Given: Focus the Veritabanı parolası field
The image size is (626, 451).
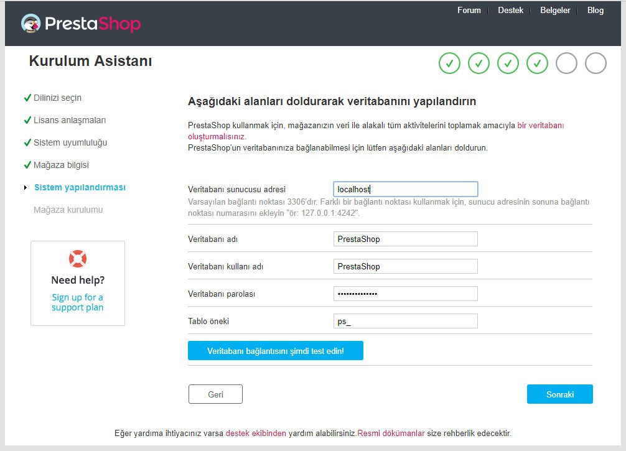Looking at the screenshot, I should [406, 294].
